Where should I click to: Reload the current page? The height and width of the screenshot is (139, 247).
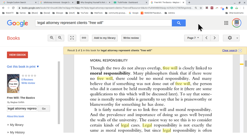(13, 8)
